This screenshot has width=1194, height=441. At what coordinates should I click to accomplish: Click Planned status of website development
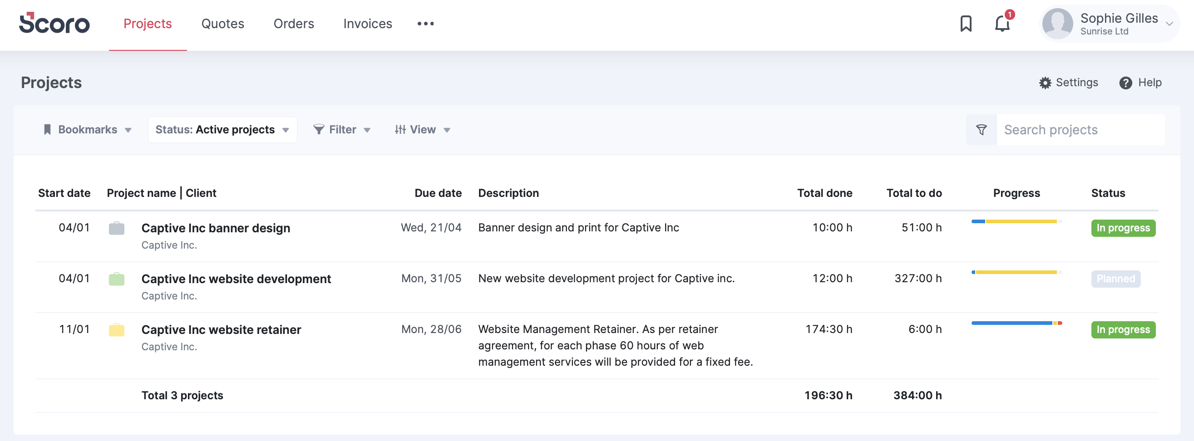1115,279
